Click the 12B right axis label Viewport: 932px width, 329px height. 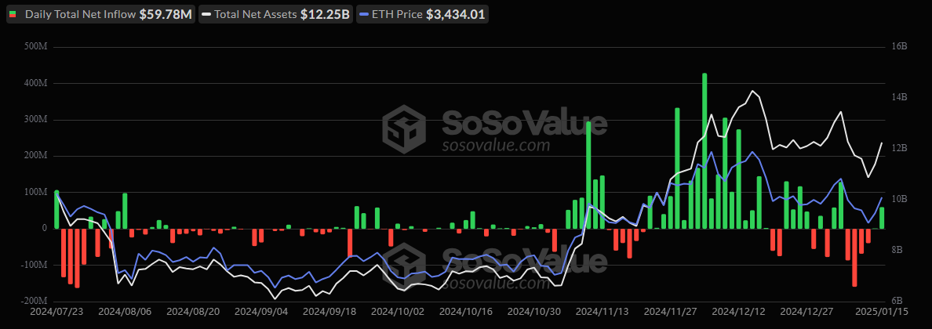pos(898,149)
